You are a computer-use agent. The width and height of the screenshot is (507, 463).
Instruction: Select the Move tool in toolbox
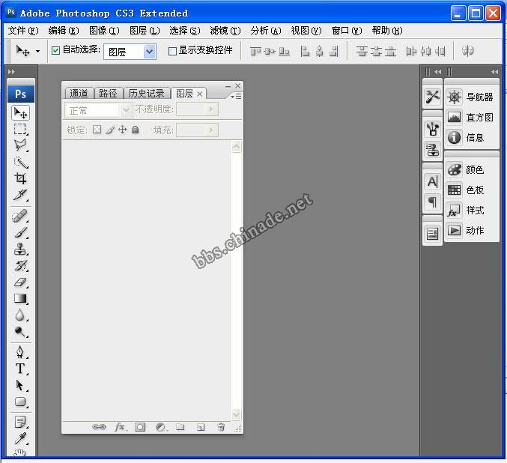(21, 112)
